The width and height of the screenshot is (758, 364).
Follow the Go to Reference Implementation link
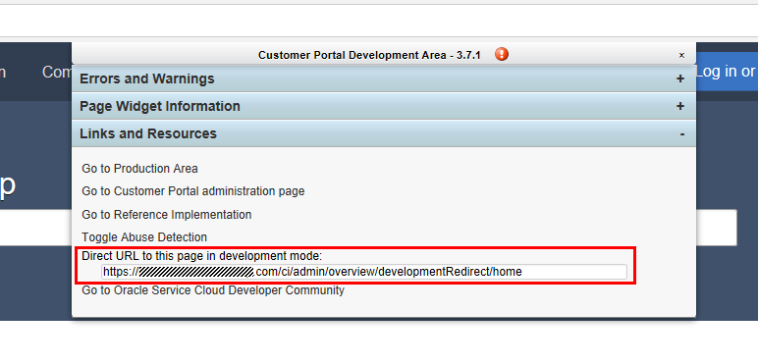click(167, 214)
